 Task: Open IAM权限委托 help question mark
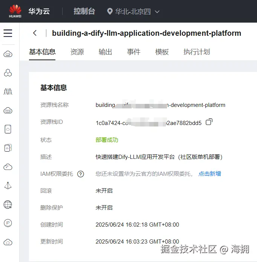[81, 174]
